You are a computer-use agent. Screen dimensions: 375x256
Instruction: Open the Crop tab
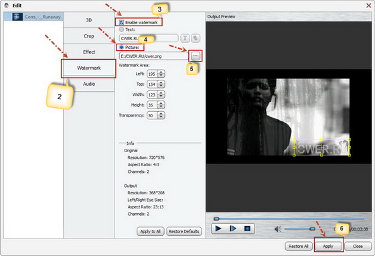(88, 36)
